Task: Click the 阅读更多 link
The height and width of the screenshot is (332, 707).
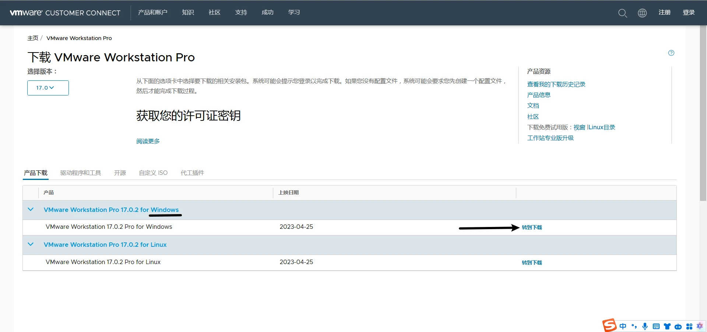Action: [148, 141]
